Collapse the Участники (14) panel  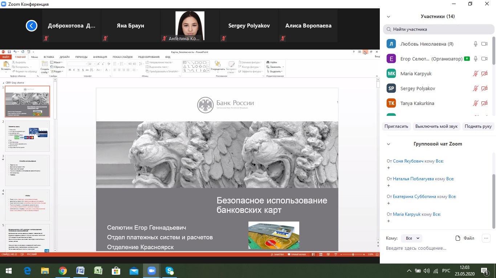(x=389, y=16)
